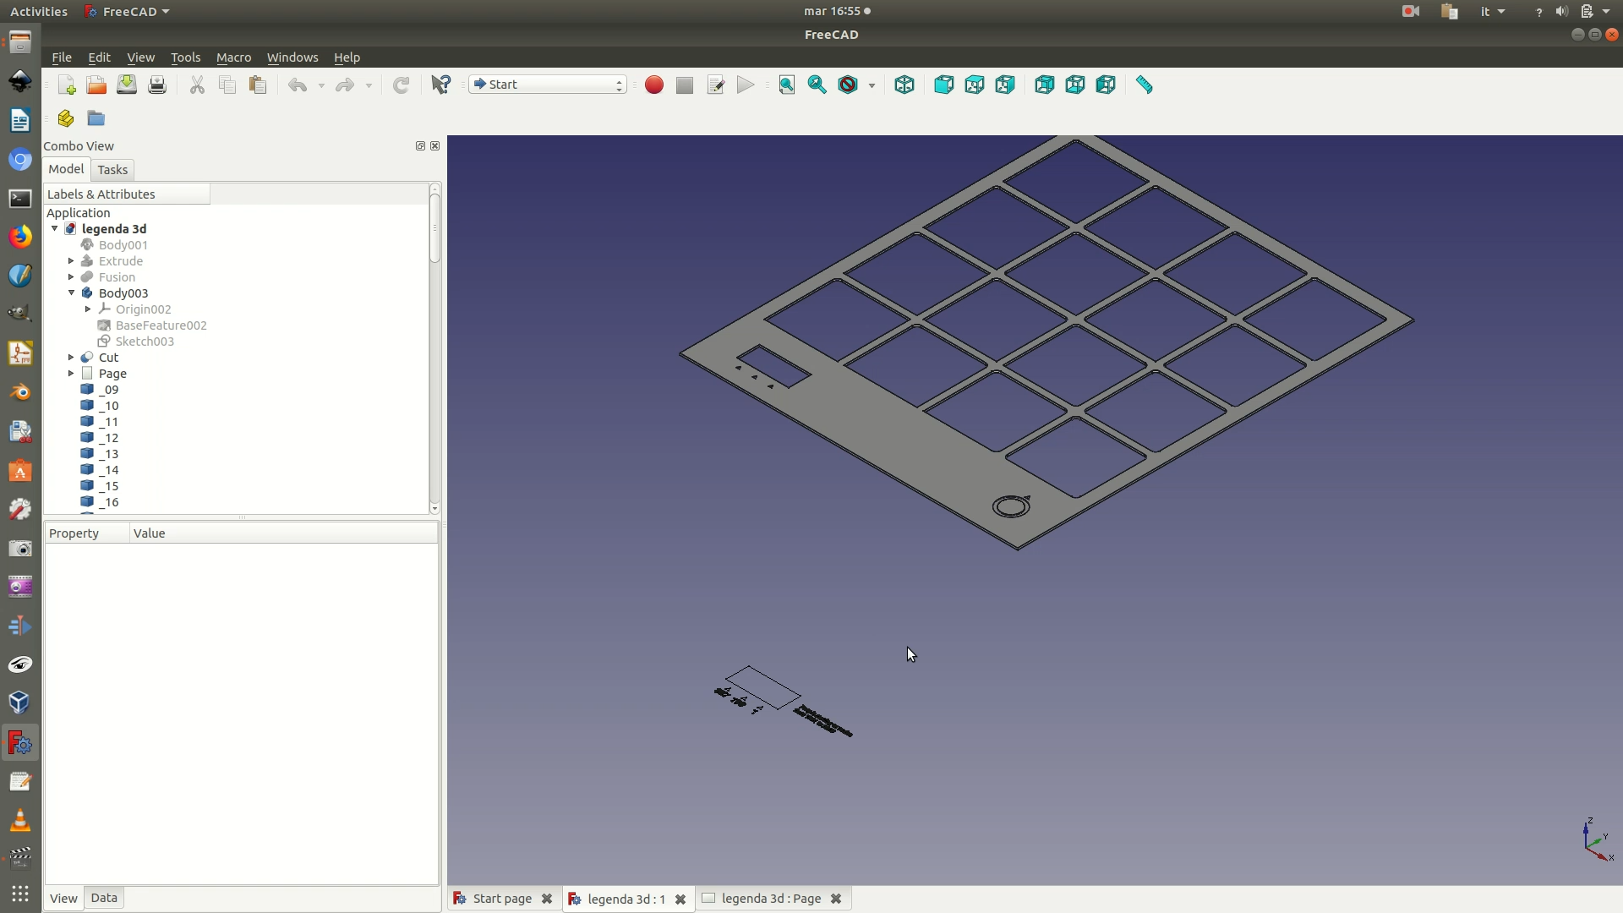Copy the selection
The height and width of the screenshot is (913, 1623).
(x=227, y=85)
